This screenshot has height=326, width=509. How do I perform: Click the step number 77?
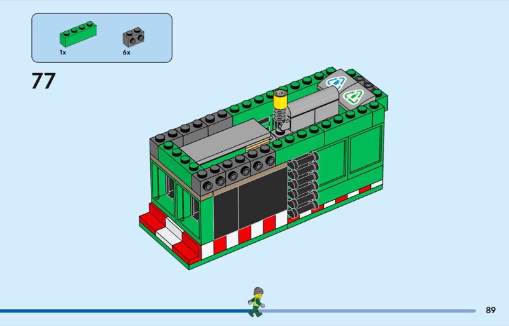pyautogui.click(x=43, y=82)
